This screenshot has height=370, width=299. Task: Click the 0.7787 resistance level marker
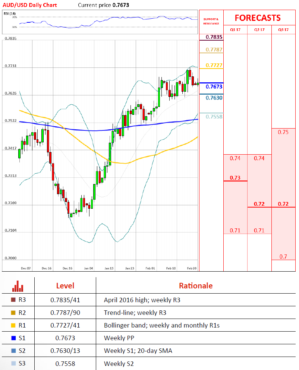coord(214,50)
